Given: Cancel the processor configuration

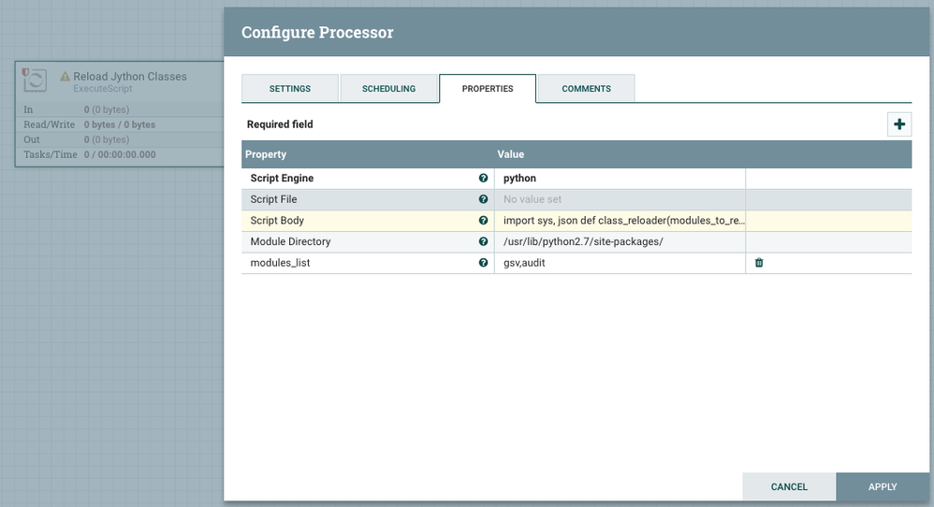Looking at the screenshot, I should 789,486.
